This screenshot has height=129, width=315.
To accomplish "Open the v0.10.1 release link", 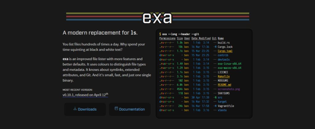I will point(86,95).
